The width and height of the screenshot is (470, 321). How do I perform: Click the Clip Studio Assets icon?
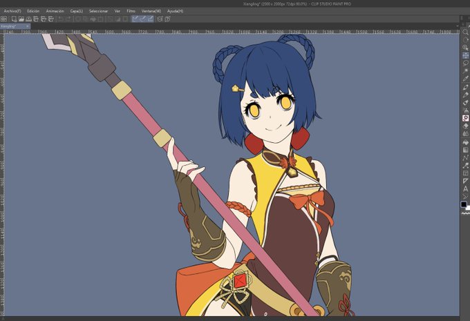[x=160, y=19]
